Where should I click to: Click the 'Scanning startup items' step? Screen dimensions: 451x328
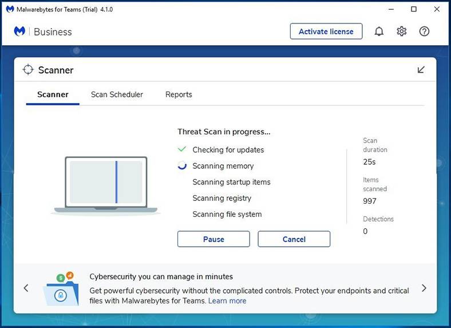pyautogui.click(x=231, y=182)
